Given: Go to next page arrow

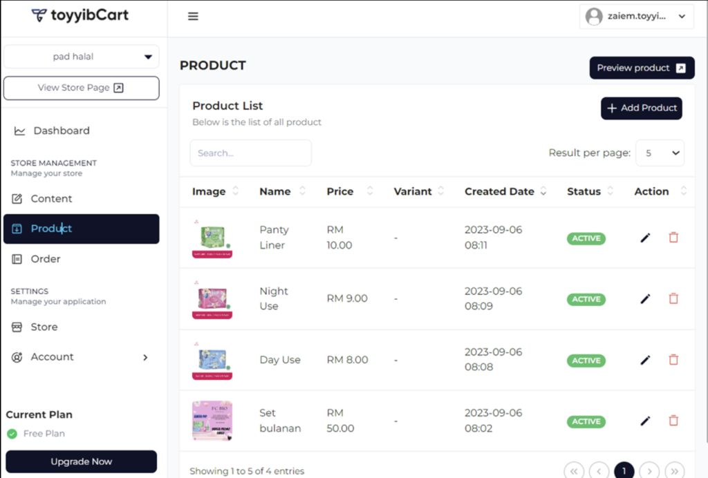Looking at the screenshot, I should pos(649,470).
